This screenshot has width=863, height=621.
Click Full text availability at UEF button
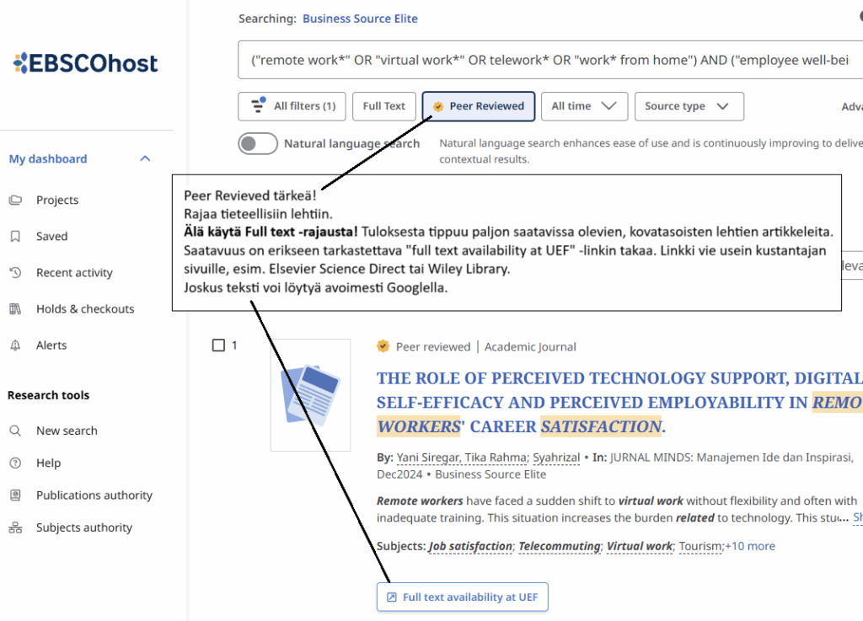point(463,597)
